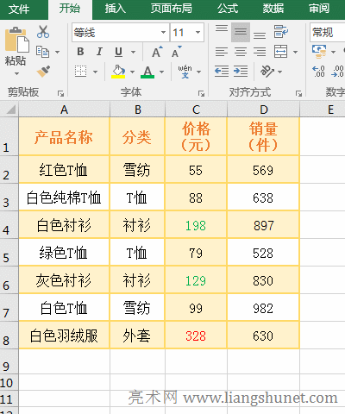Open underline style dropdown arrow

pyautogui.click(x=133, y=53)
